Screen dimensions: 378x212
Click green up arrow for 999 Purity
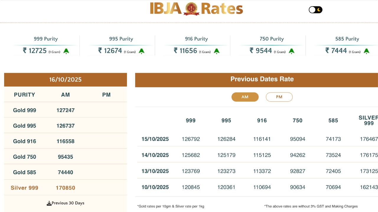[66, 51]
